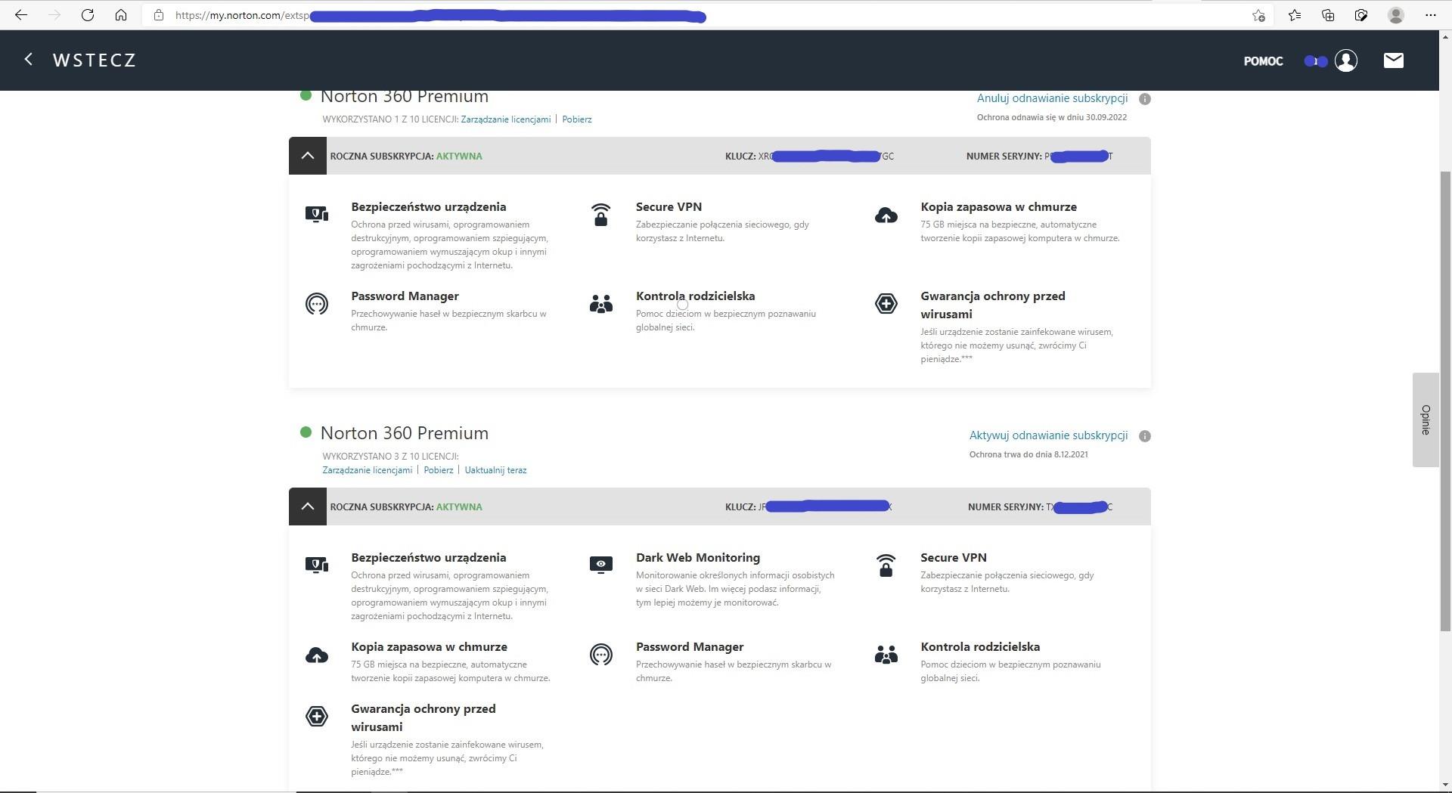Click info icon next to Aktywuj odnawianie subskrypcji

1145,436
